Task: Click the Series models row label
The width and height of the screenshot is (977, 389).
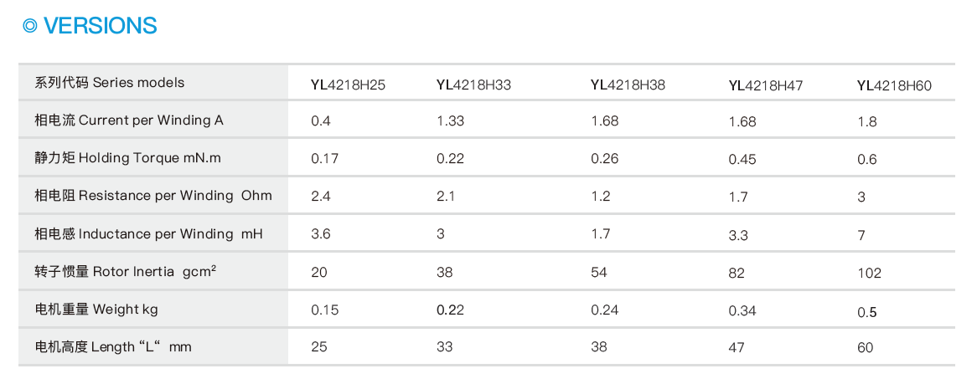Action: pos(110,83)
